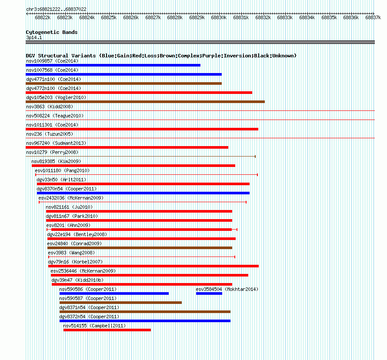Click the nsv1009857 (Coe2014) variant label

(x=52, y=61)
